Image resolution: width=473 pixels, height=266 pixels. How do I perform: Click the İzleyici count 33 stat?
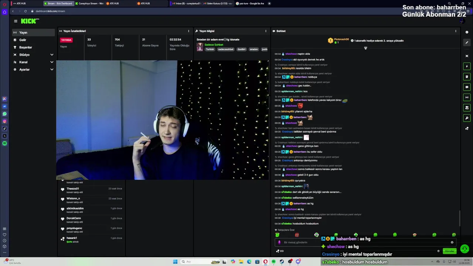point(89,40)
